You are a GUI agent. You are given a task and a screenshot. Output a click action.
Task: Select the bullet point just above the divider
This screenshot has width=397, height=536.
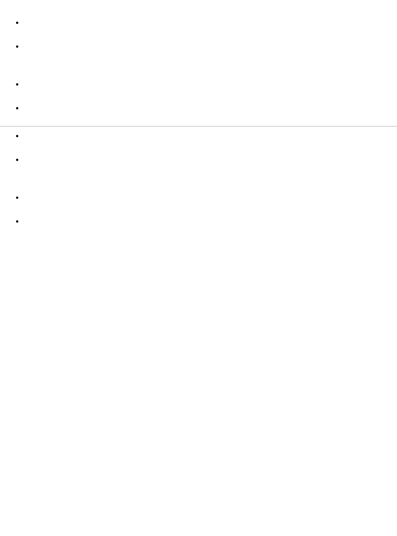[17, 108]
